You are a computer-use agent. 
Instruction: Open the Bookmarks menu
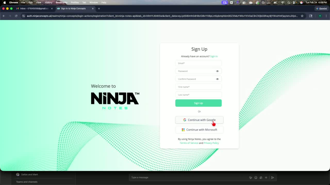pyautogui.click(x=62, y=2)
